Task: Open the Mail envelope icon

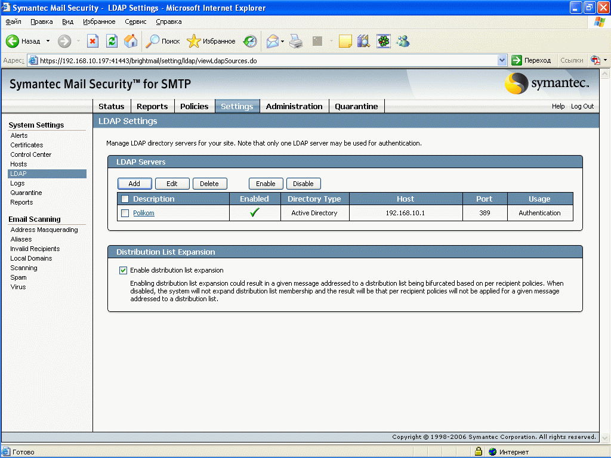Action: (x=272, y=41)
